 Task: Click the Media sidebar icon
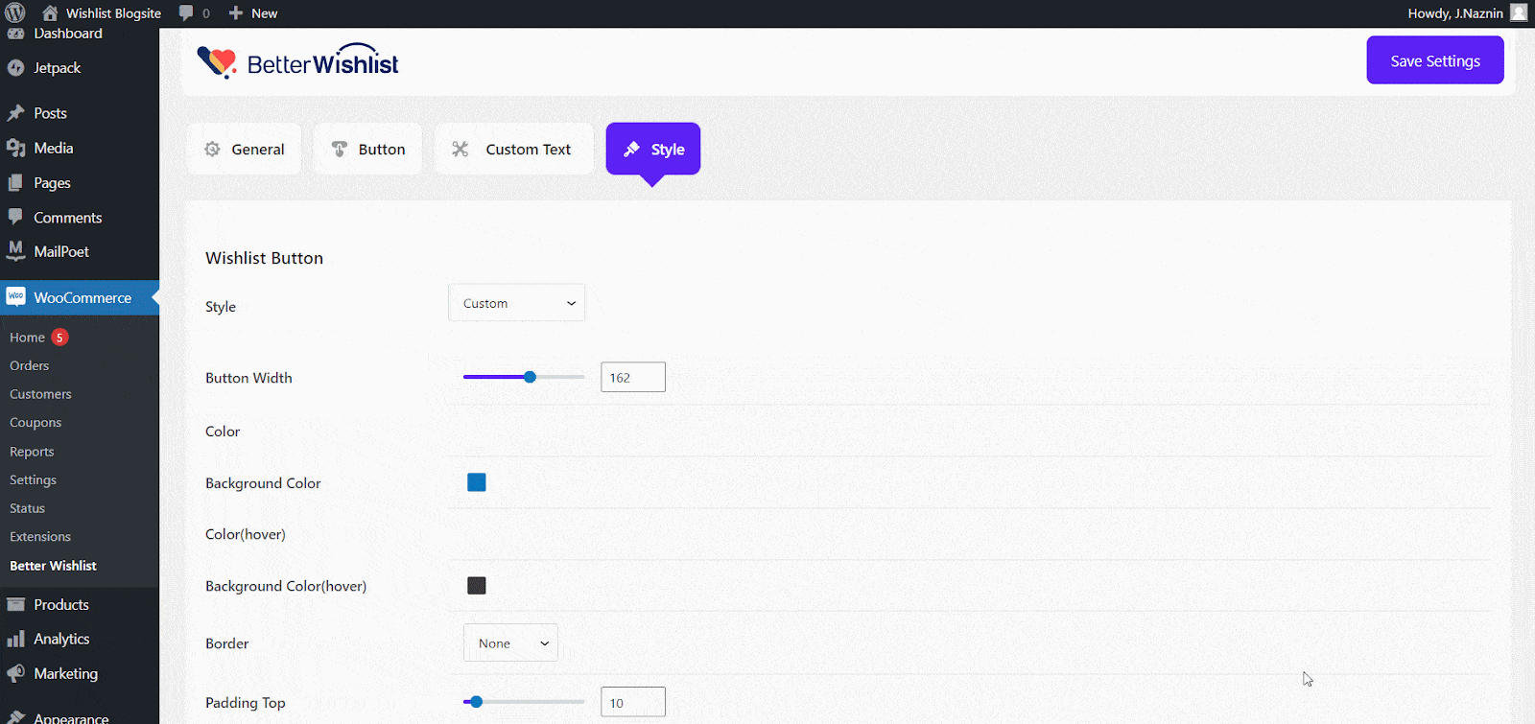pos(15,148)
